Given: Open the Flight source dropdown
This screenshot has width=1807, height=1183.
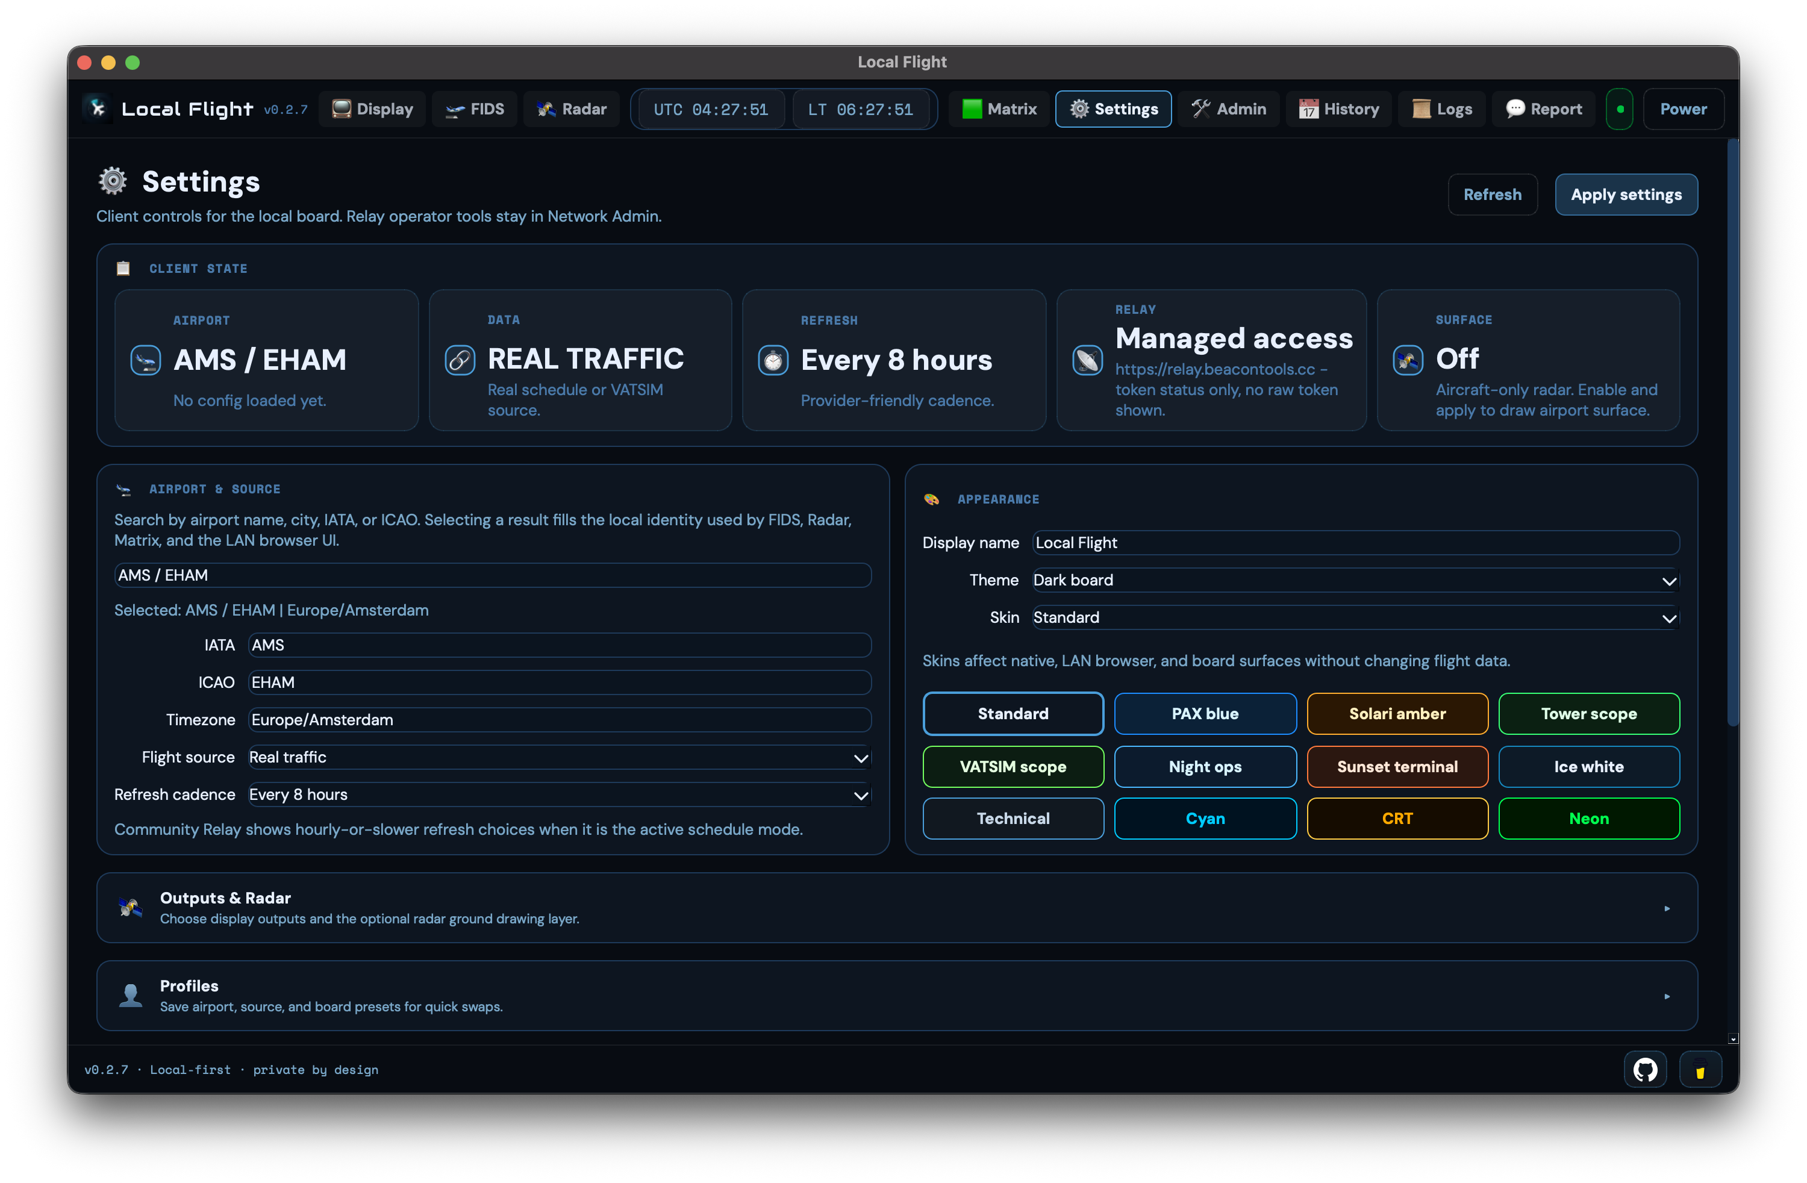Looking at the screenshot, I should pyautogui.click(x=560, y=757).
